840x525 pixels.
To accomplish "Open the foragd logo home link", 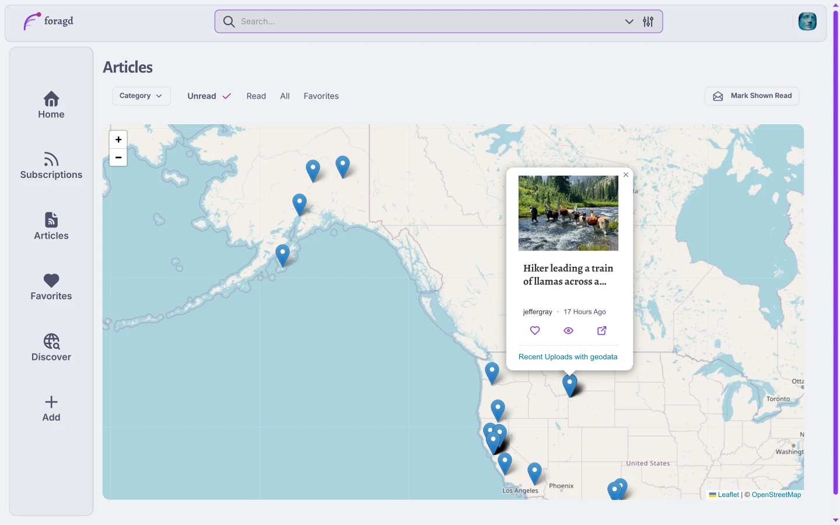I will tap(48, 22).
